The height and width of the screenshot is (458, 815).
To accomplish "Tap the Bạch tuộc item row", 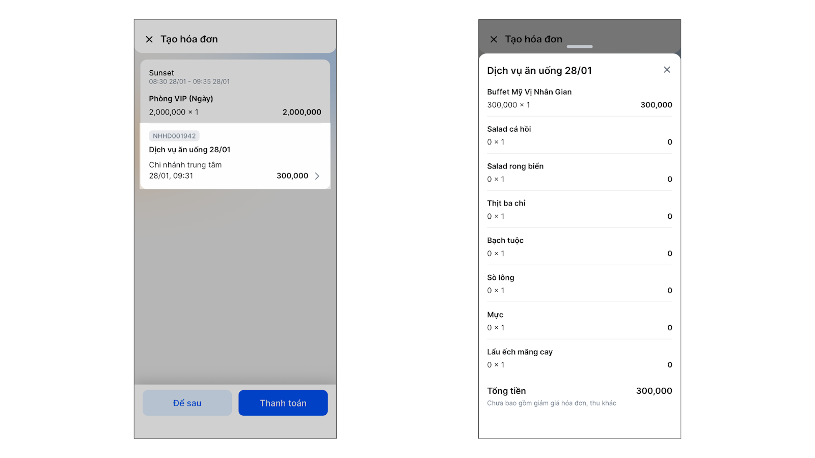I will tap(579, 247).
